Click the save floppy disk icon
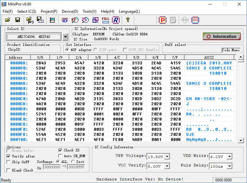 click(18, 20)
